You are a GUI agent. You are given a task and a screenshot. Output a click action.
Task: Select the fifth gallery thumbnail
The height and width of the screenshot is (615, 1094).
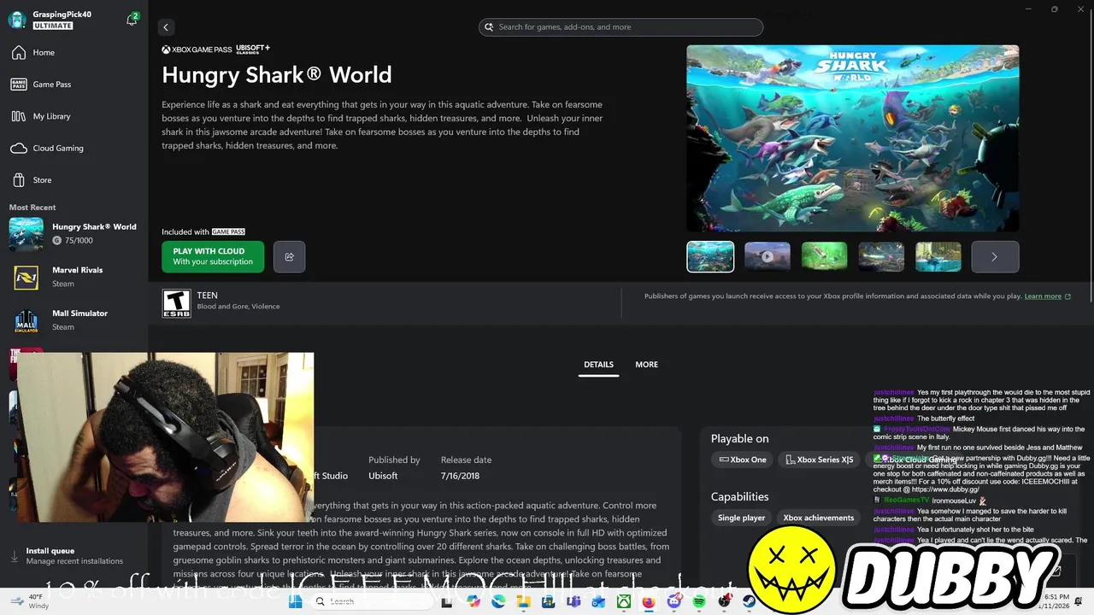point(938,256)
